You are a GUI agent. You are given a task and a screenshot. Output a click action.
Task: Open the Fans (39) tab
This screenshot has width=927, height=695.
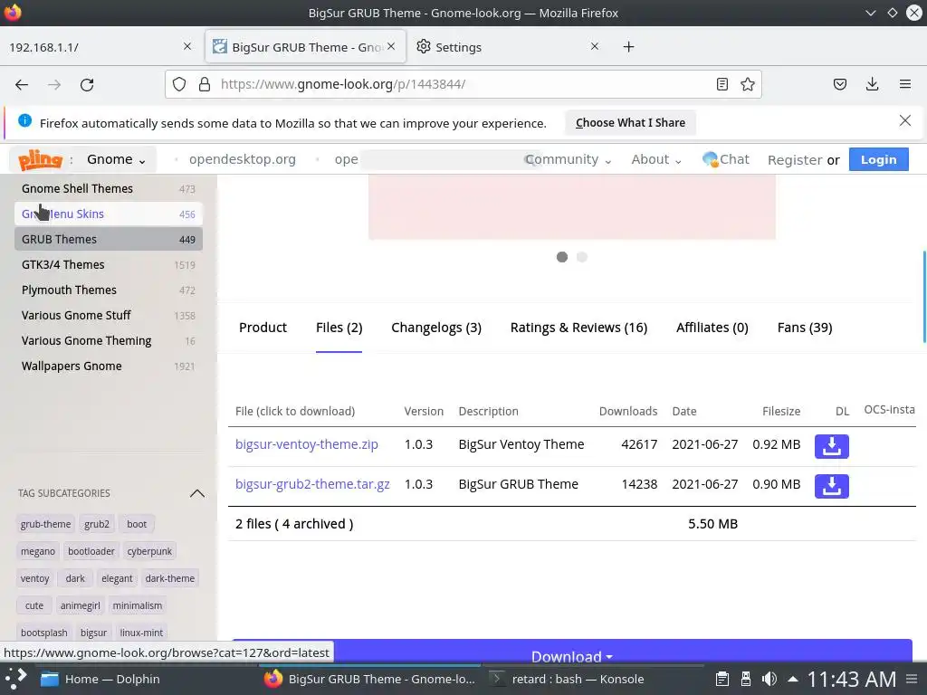click(x=805, y=328)
